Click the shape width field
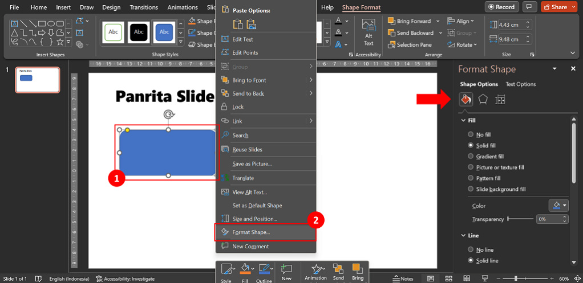Screen dimensions: 583x283 point(511,39)
